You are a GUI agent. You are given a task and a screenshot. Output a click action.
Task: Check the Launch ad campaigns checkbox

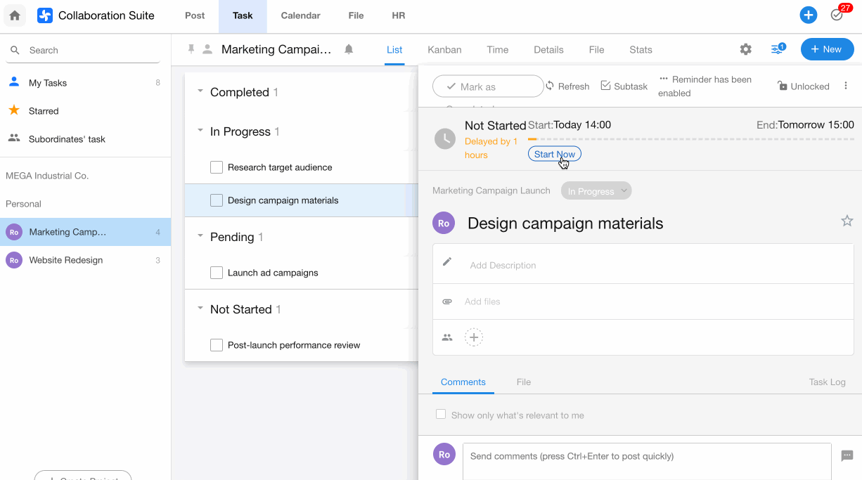click(217, 273)
